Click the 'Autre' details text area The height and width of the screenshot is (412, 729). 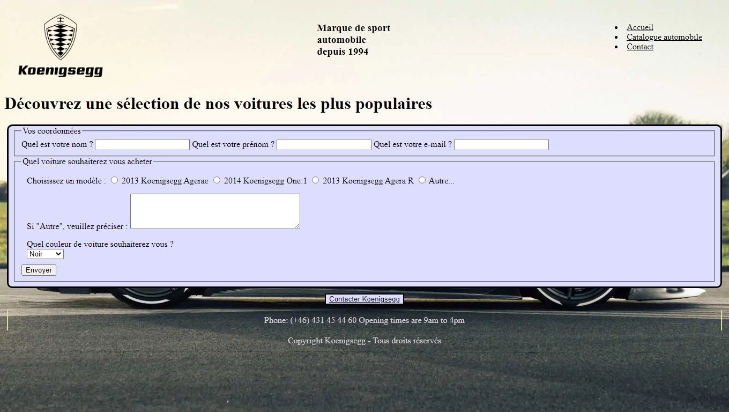(x=214, y=211)
